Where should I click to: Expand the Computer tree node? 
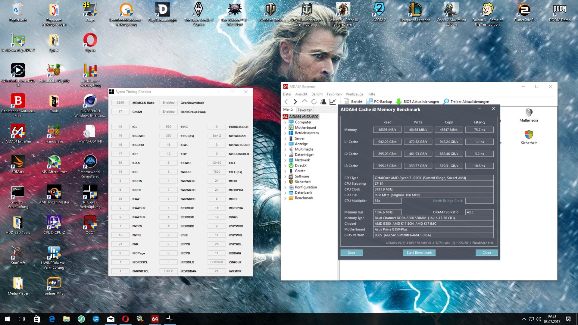click(285, 122)
